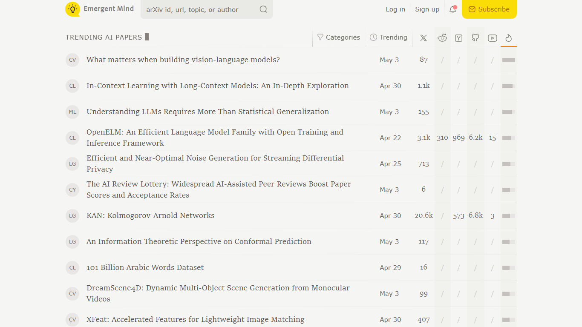Select the flame trending-score column icon

508,38
